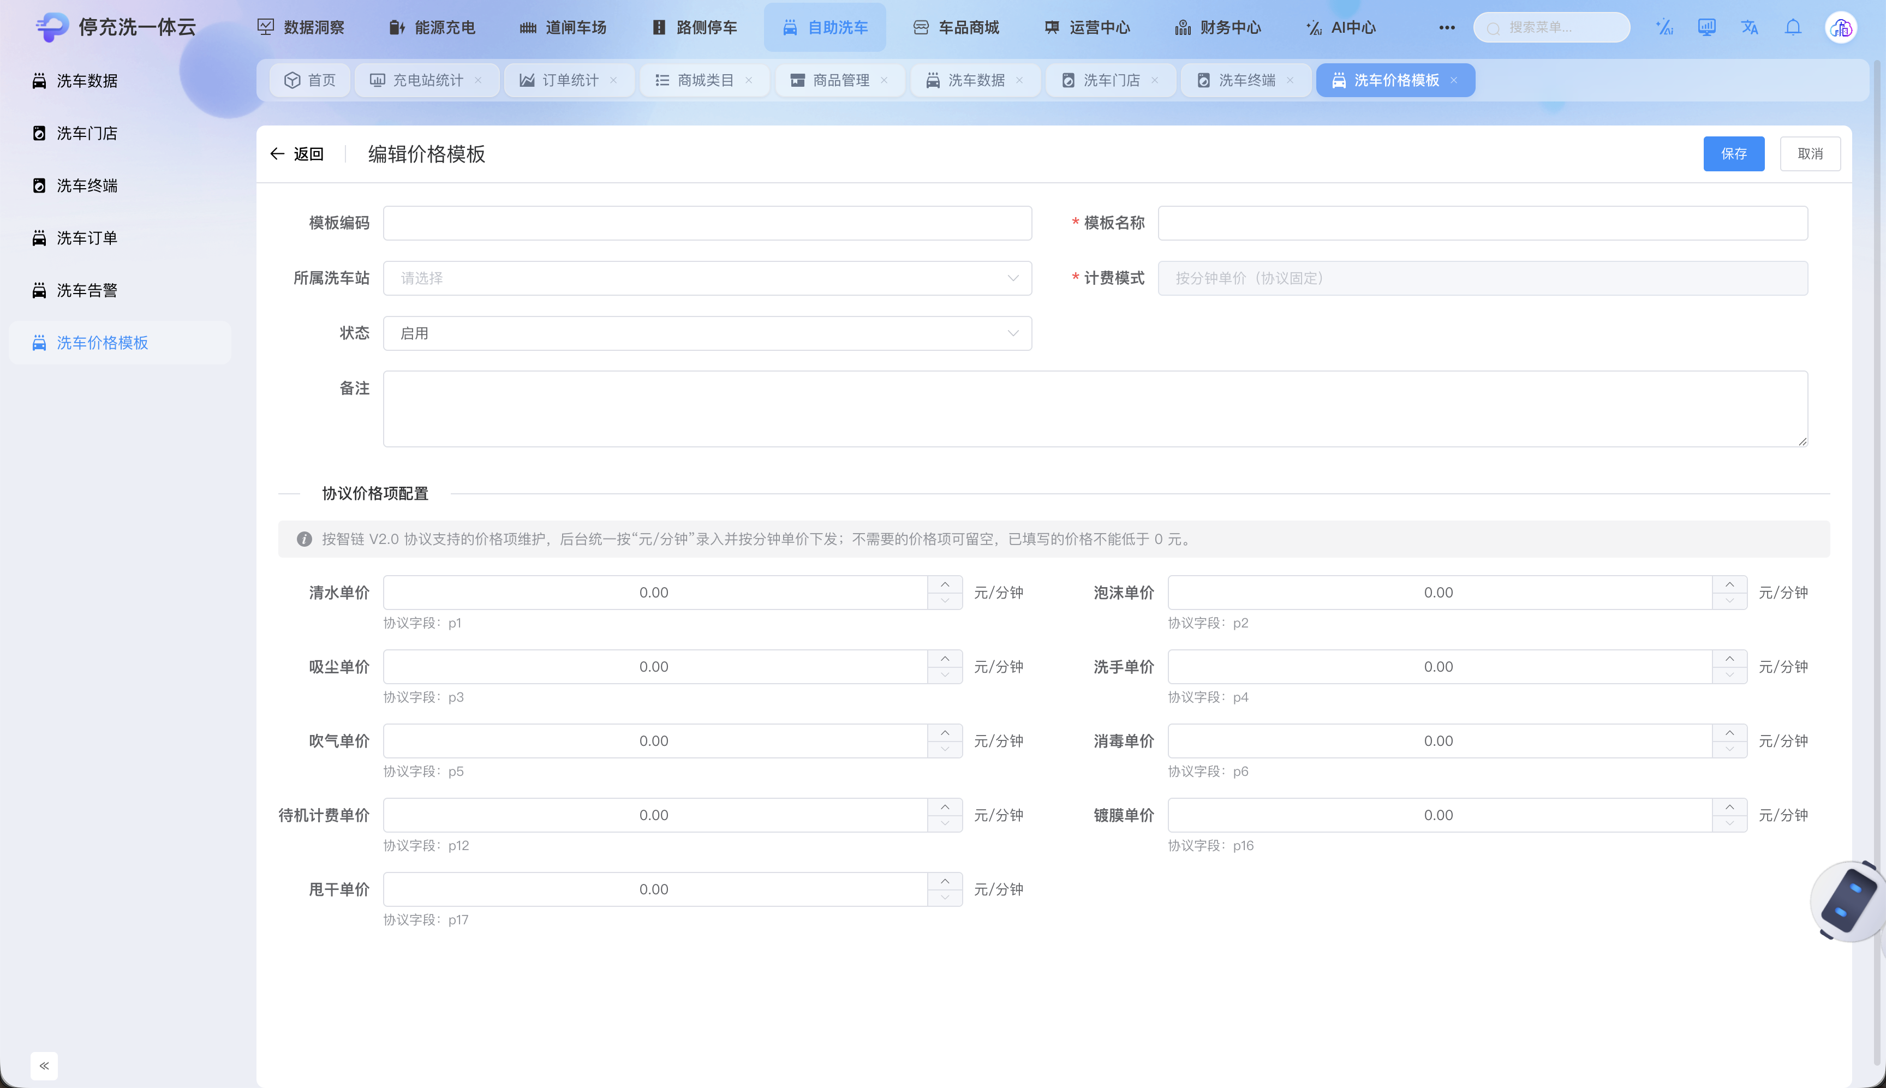Close the 订单统计 tab
Image resolution: width=1886 pixels, height=1088 pixels.
pyautogui.click(x=613, y=80)
